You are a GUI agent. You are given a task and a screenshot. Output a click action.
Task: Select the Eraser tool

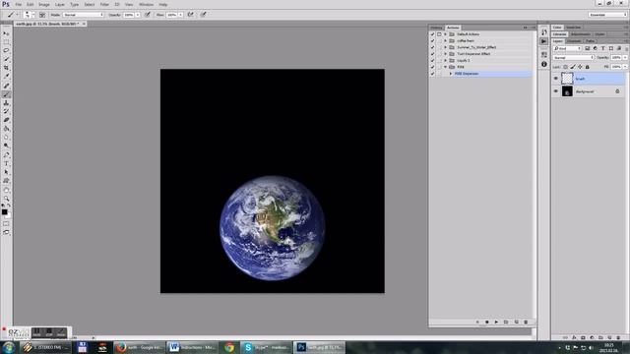(x=6, y=120)
